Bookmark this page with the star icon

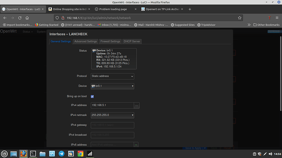(239, 18)
